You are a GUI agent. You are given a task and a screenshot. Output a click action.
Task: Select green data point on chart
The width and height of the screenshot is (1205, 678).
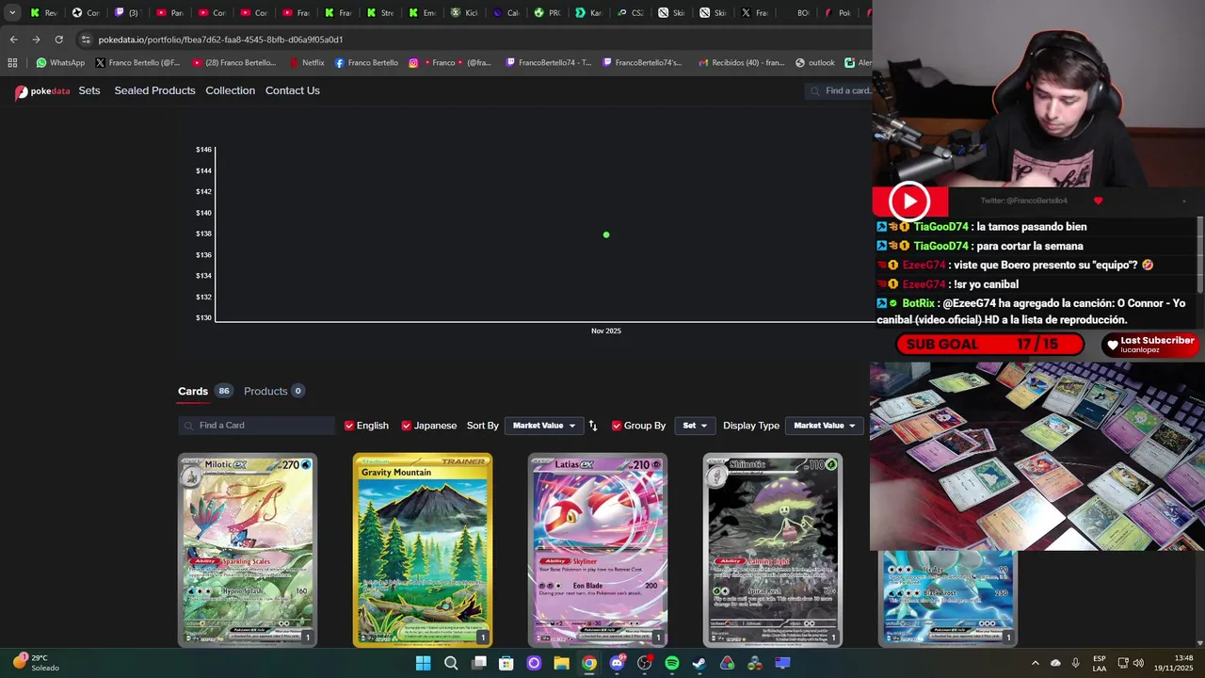(606, 234)
